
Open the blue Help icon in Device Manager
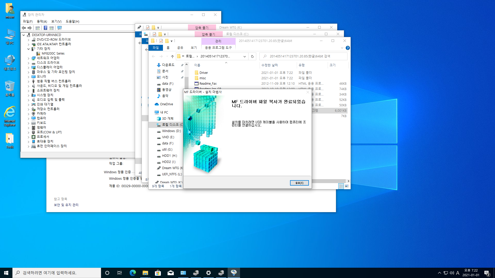point(45,28)
